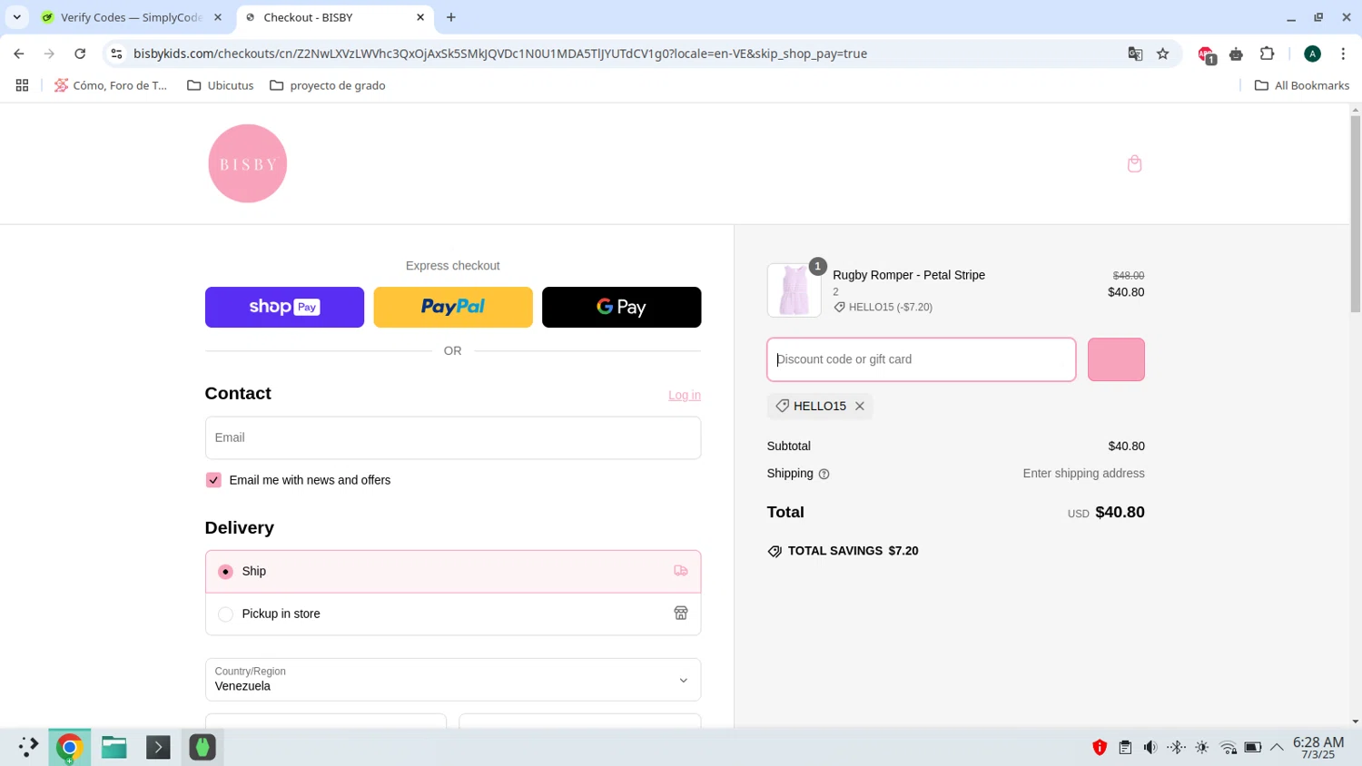Viewport: 1362px width, 766px height.
Task: Open the All Bookmarks folder
Action: [1302, 85]
